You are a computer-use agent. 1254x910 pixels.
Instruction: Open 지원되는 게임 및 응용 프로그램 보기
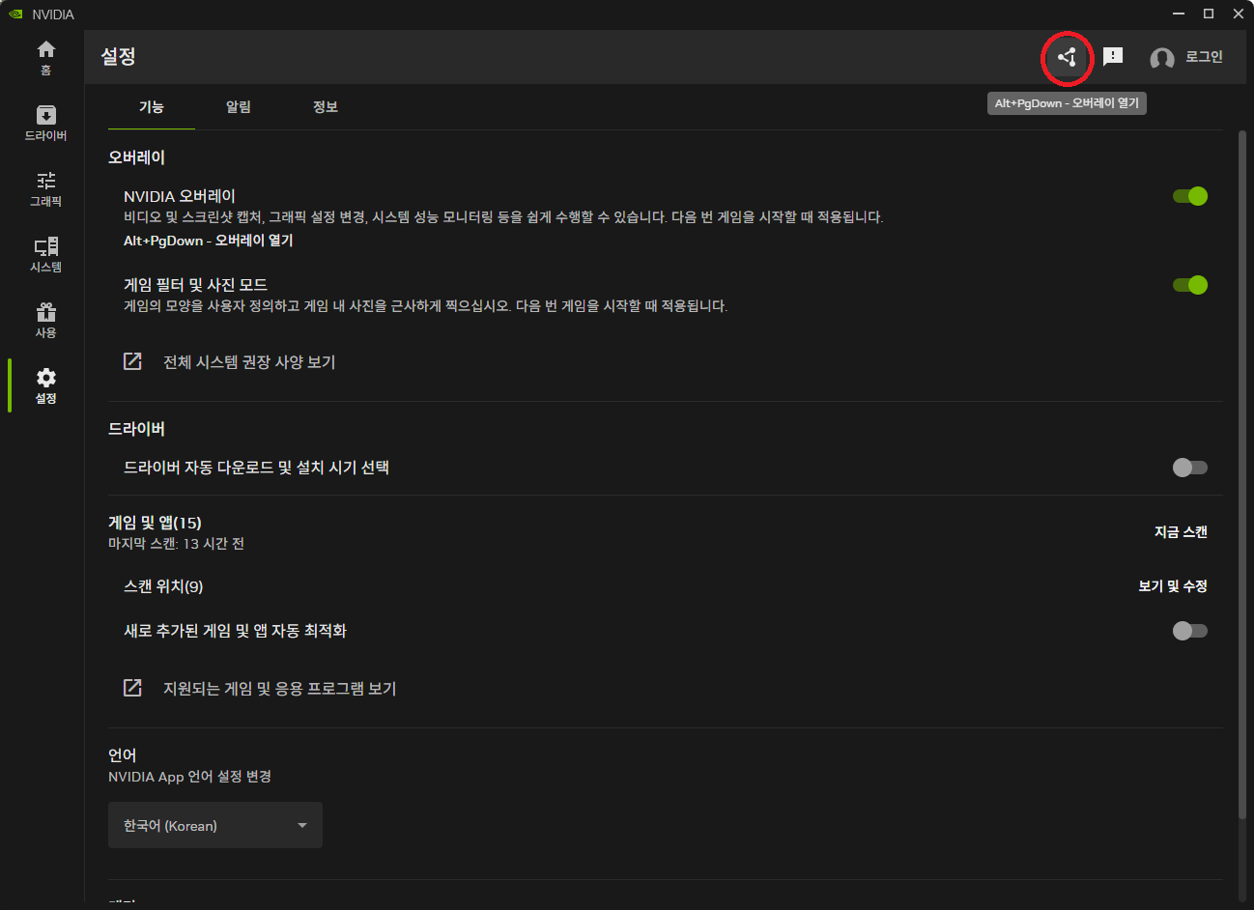[280, 689]
